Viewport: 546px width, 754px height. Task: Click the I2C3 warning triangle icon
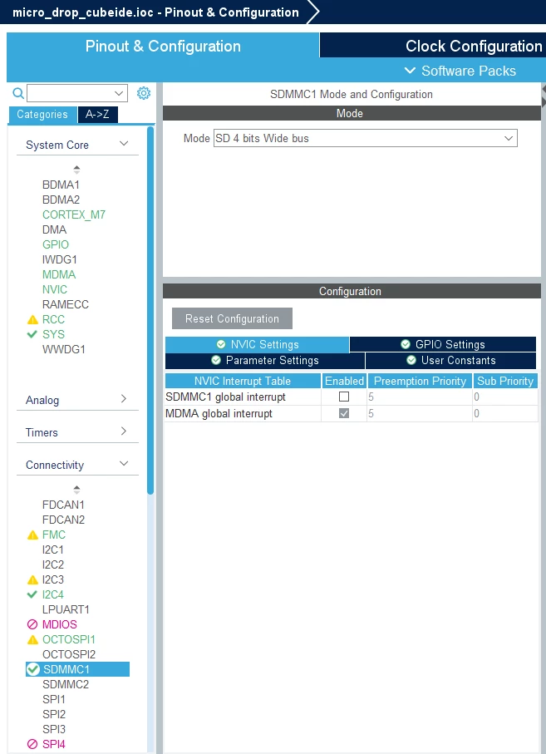pos(32,579)
